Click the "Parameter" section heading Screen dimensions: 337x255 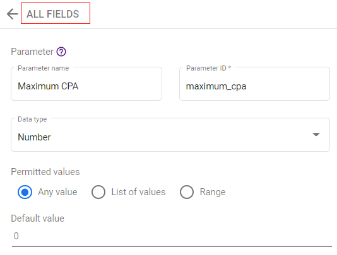point(32,52)
